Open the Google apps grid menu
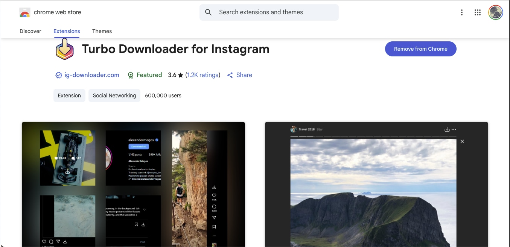 point(477,12)
